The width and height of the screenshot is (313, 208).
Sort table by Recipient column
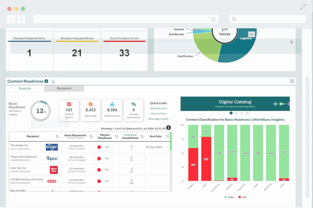(57, 137)
